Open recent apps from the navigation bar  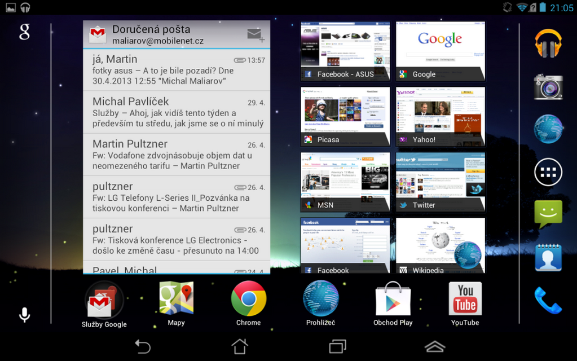click(338, 346)
